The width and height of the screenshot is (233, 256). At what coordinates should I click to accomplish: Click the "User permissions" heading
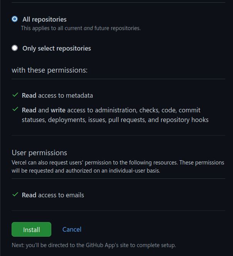[39, 153]
